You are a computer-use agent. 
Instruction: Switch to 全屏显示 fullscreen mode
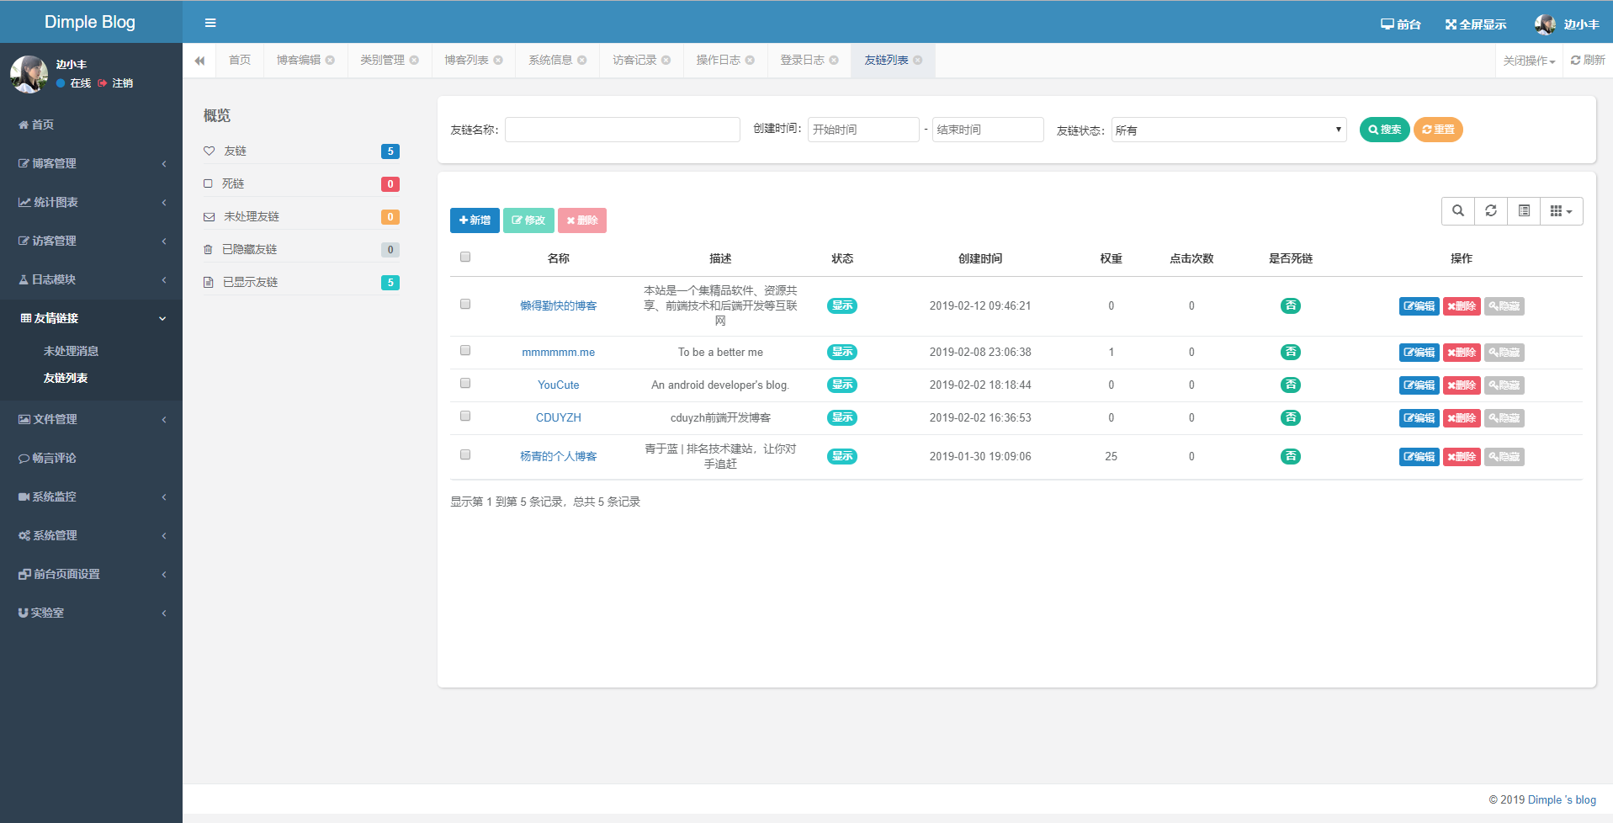tap(1476, 24)
